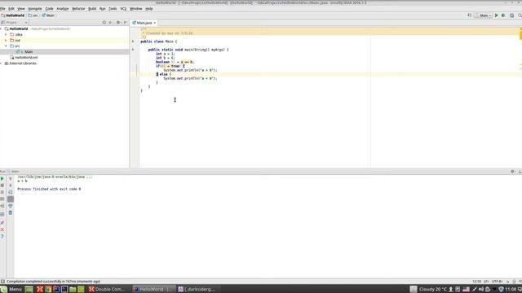Open the Analyze menu
522x293 pixels.
62,9
